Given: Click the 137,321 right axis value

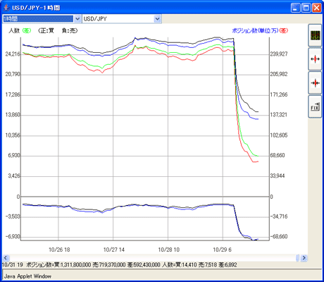Looking at the screenshot, I should (x=279, y=115).
